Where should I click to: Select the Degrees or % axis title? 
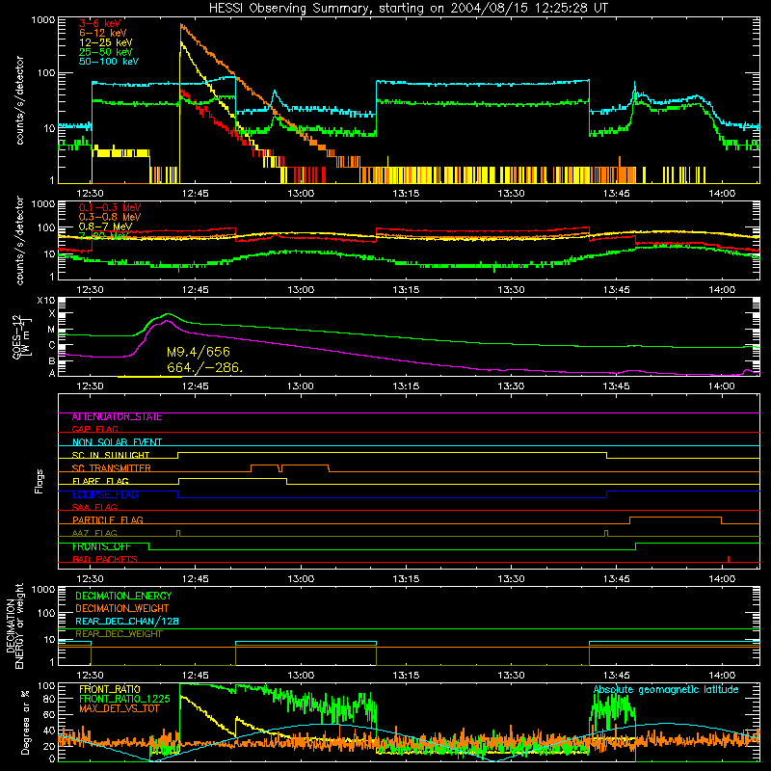26,722
